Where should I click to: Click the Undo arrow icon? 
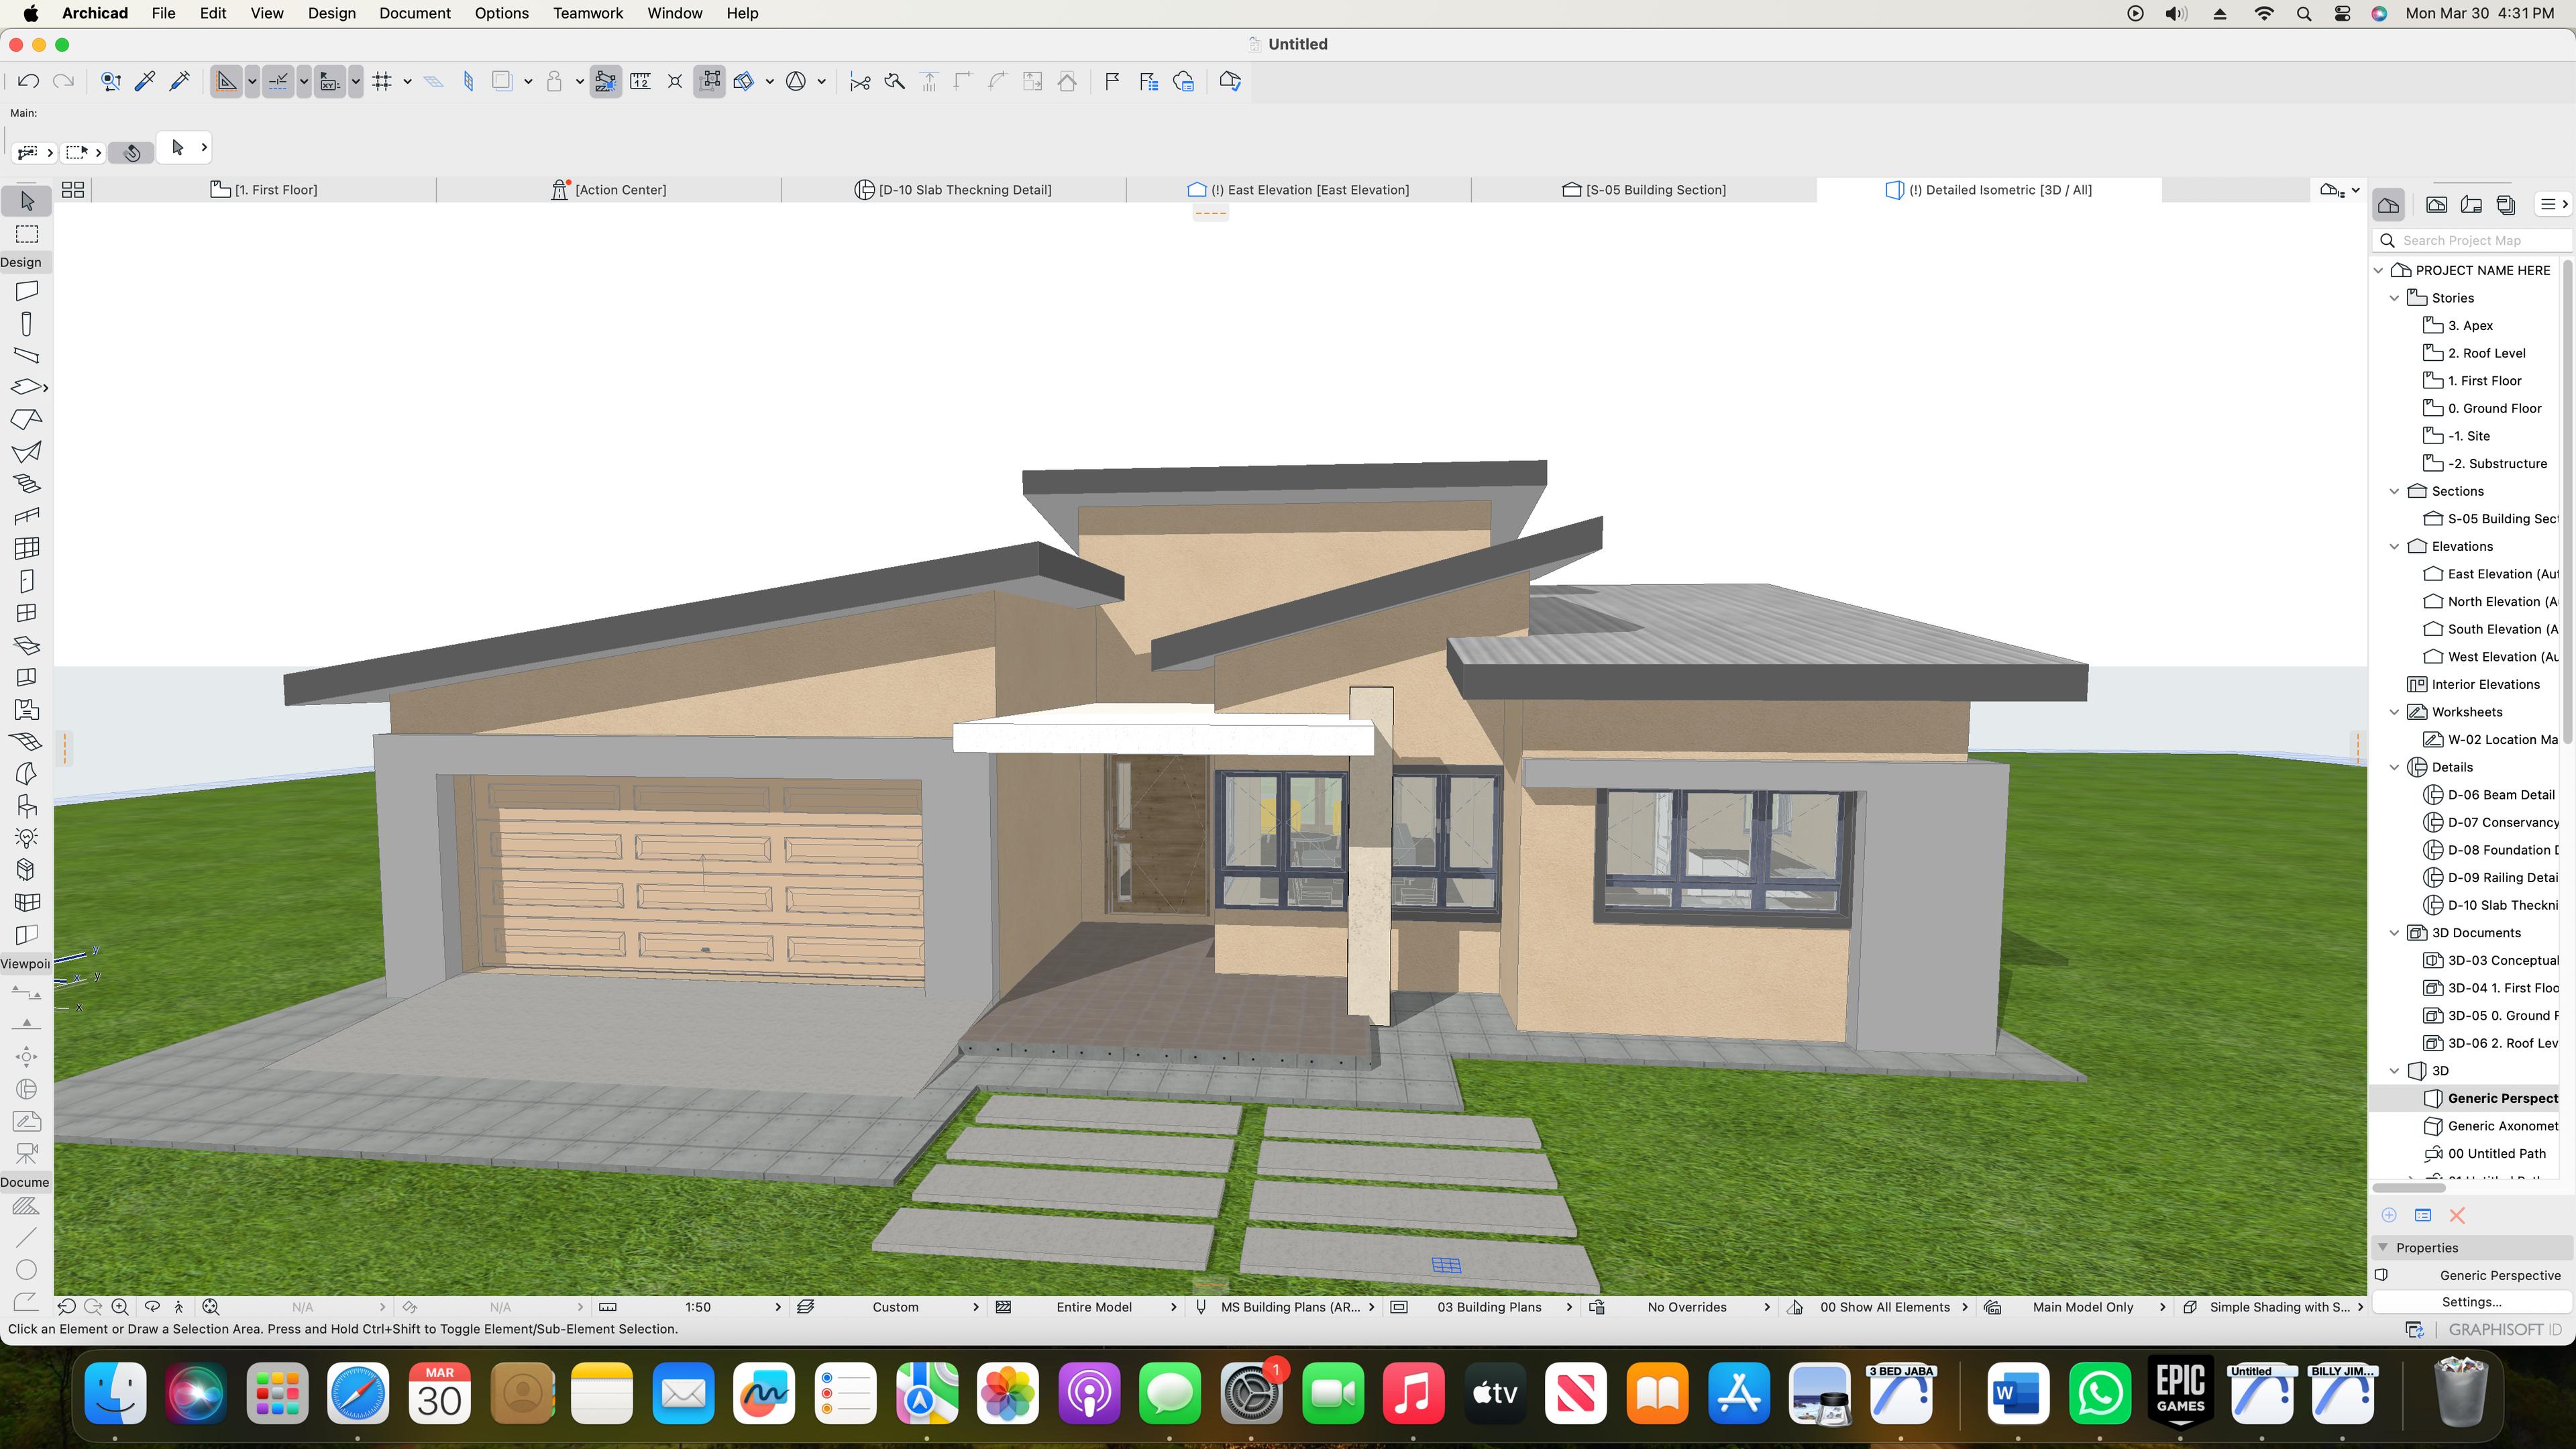[x=28, y=81]
